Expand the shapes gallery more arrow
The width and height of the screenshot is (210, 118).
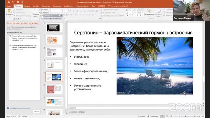click(143, 15)
